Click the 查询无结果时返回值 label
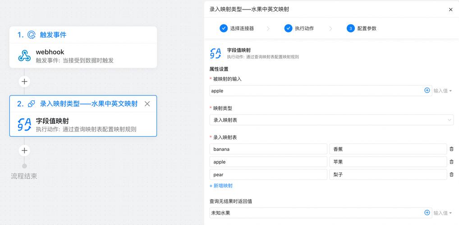The image size is (459, 225). [x=231, y=201]
